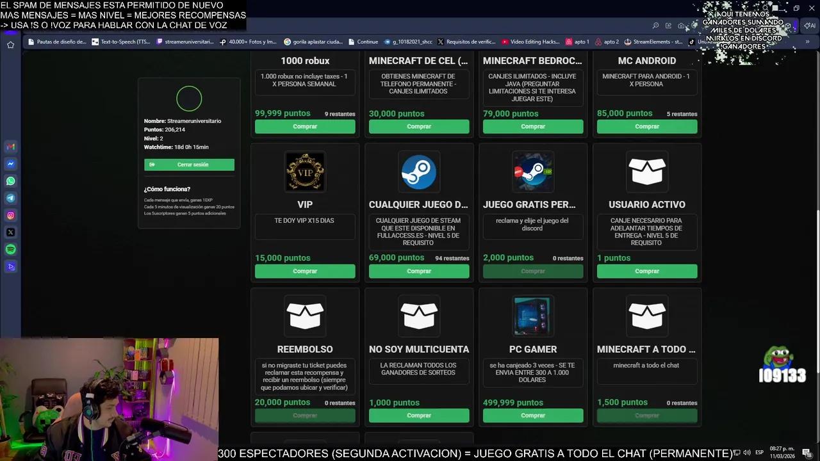This screenshot has width=820, height=461.
Task: Click the 'MC ANDROID' reward title
Action: (647, 61)
